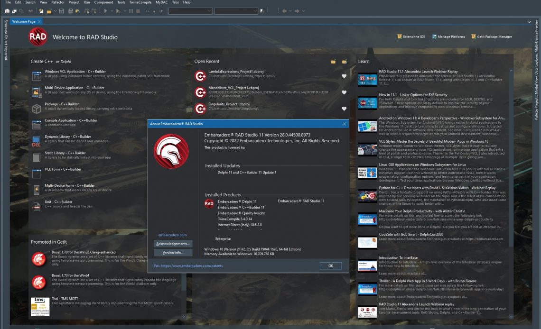541x329 pixels.
Task: Open the embarcadero.com/patents link
Action: (x=192, y=265)
